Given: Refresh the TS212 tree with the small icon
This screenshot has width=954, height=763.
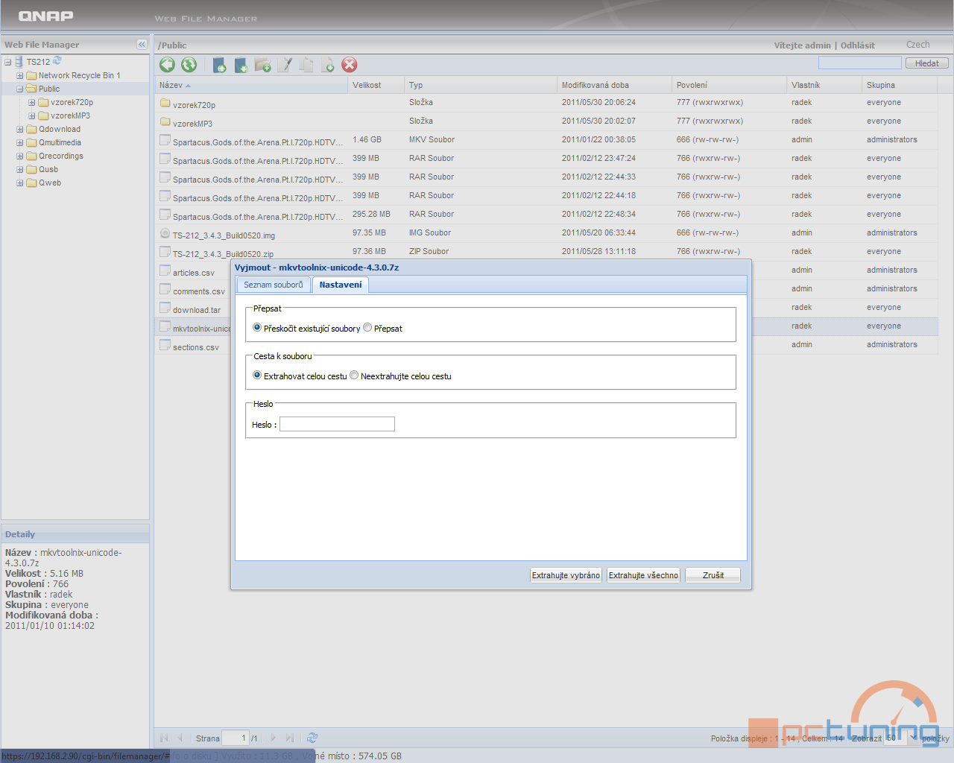Looking at the screenshot, I should point(57,61).
